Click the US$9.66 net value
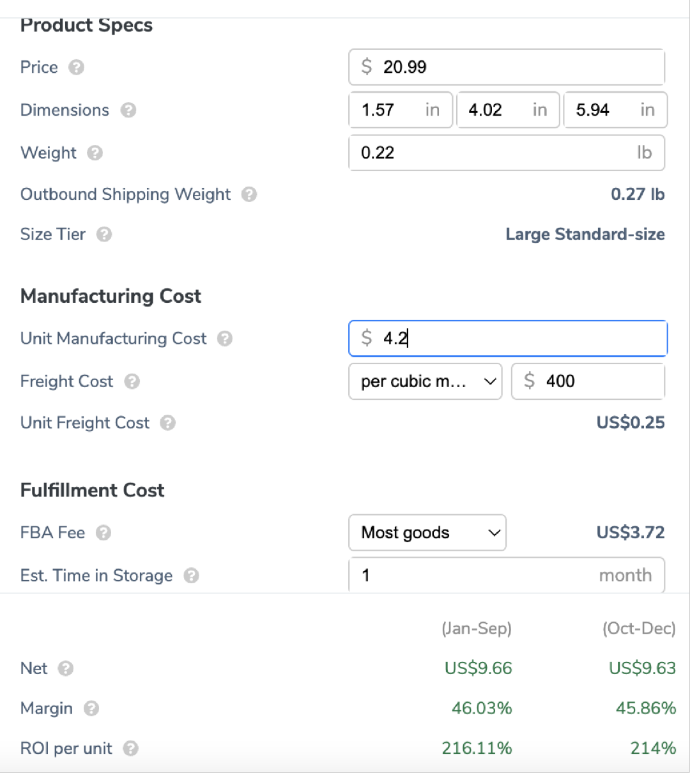Screen dimensions: 690x773 [x=479, y=668]
